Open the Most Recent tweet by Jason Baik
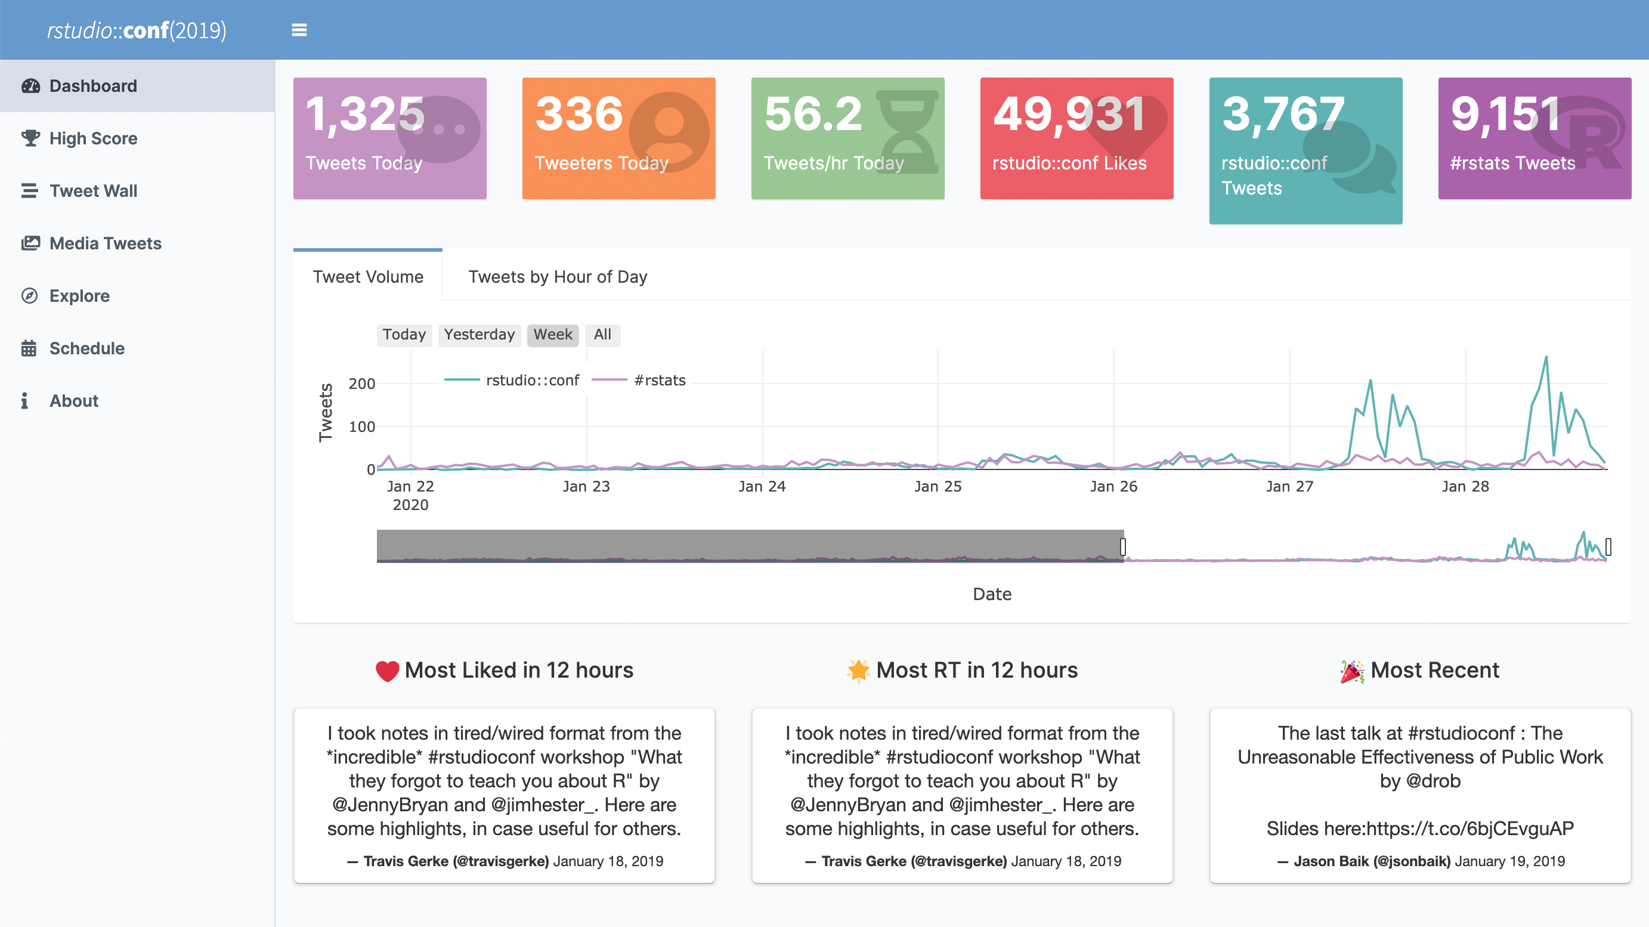The height and width of the screenshot is (927, 1649). [x=1421, y=796]
